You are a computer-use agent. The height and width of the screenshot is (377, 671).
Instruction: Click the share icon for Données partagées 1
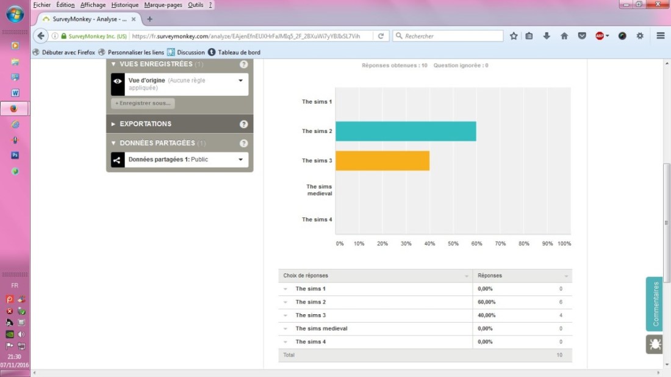[x=117, y=160]
